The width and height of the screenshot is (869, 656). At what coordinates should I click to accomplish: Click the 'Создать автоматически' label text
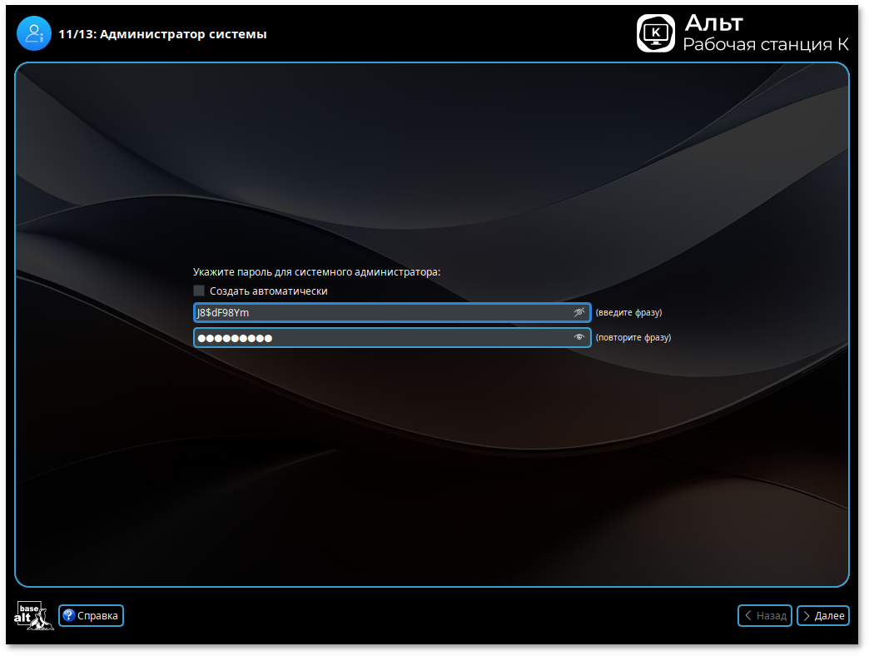click(x=268, y=291)
